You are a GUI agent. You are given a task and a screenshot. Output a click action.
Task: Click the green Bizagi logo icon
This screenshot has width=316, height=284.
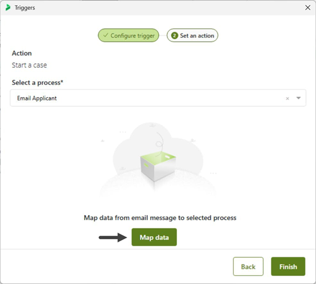[x=8, y=7]
